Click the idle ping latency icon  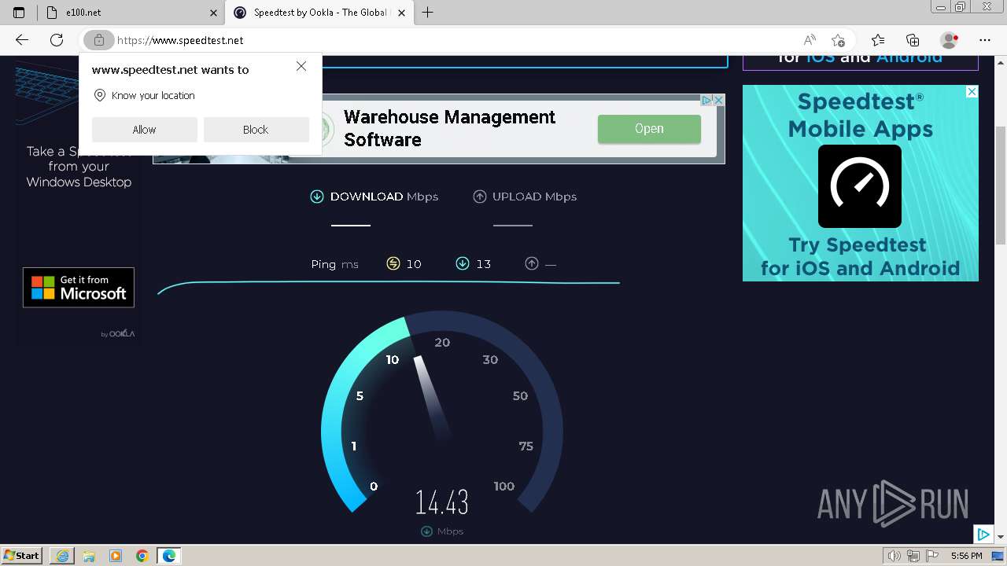tap(393, 263)
